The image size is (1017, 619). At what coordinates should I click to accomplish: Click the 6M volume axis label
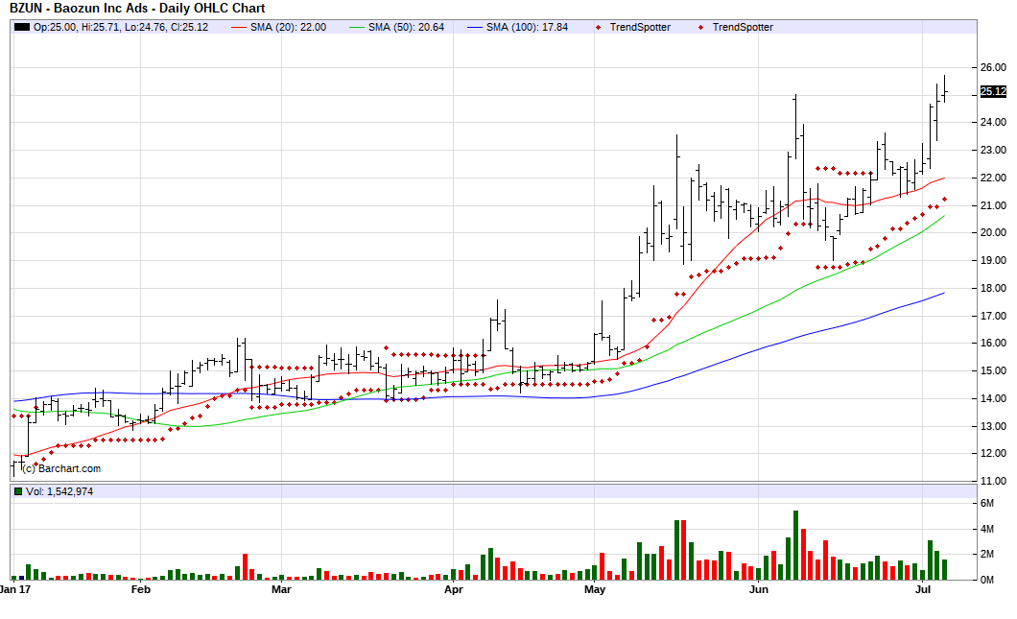pos(987,504)
